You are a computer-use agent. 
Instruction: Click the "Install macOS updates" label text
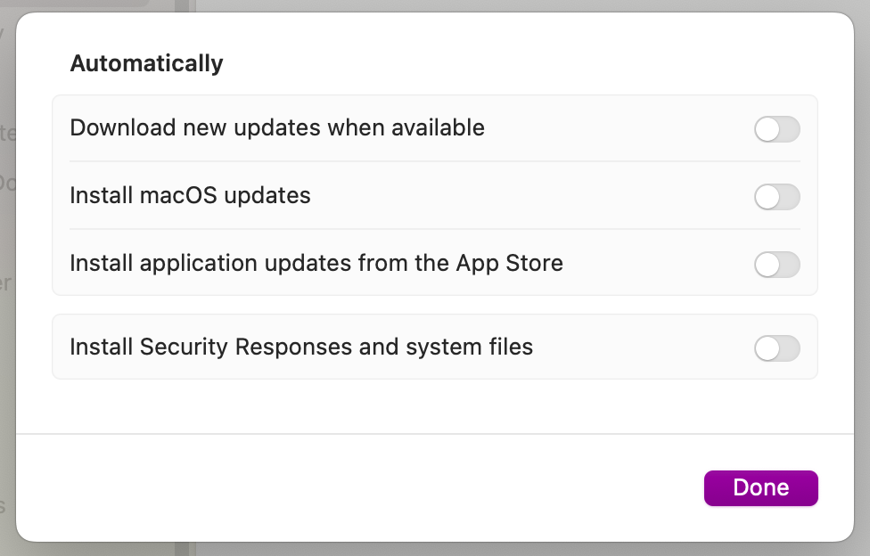190,195
